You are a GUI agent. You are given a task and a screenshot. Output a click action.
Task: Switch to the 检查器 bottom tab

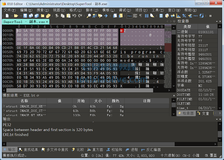186,113
